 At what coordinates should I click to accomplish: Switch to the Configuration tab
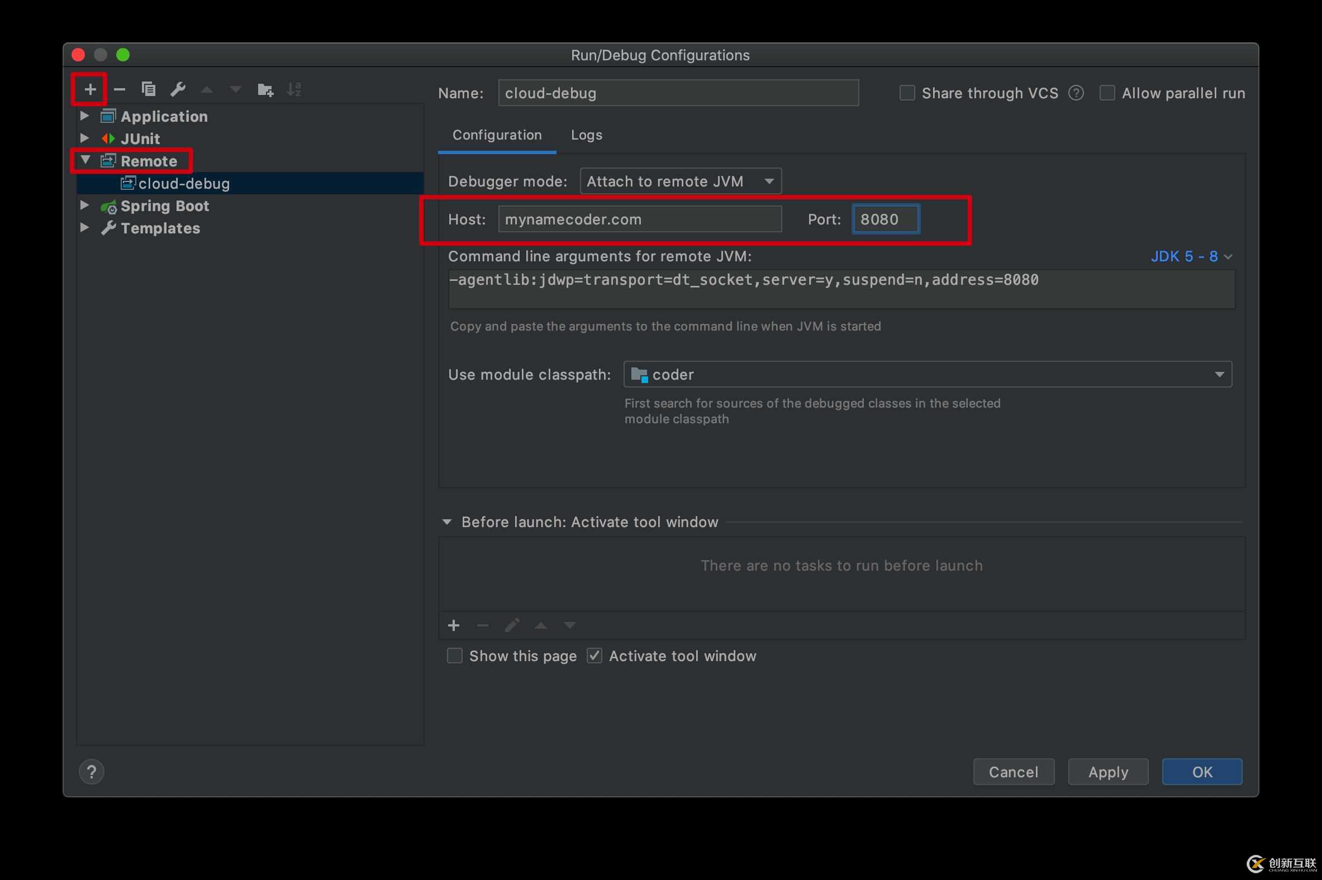point(497,135)
